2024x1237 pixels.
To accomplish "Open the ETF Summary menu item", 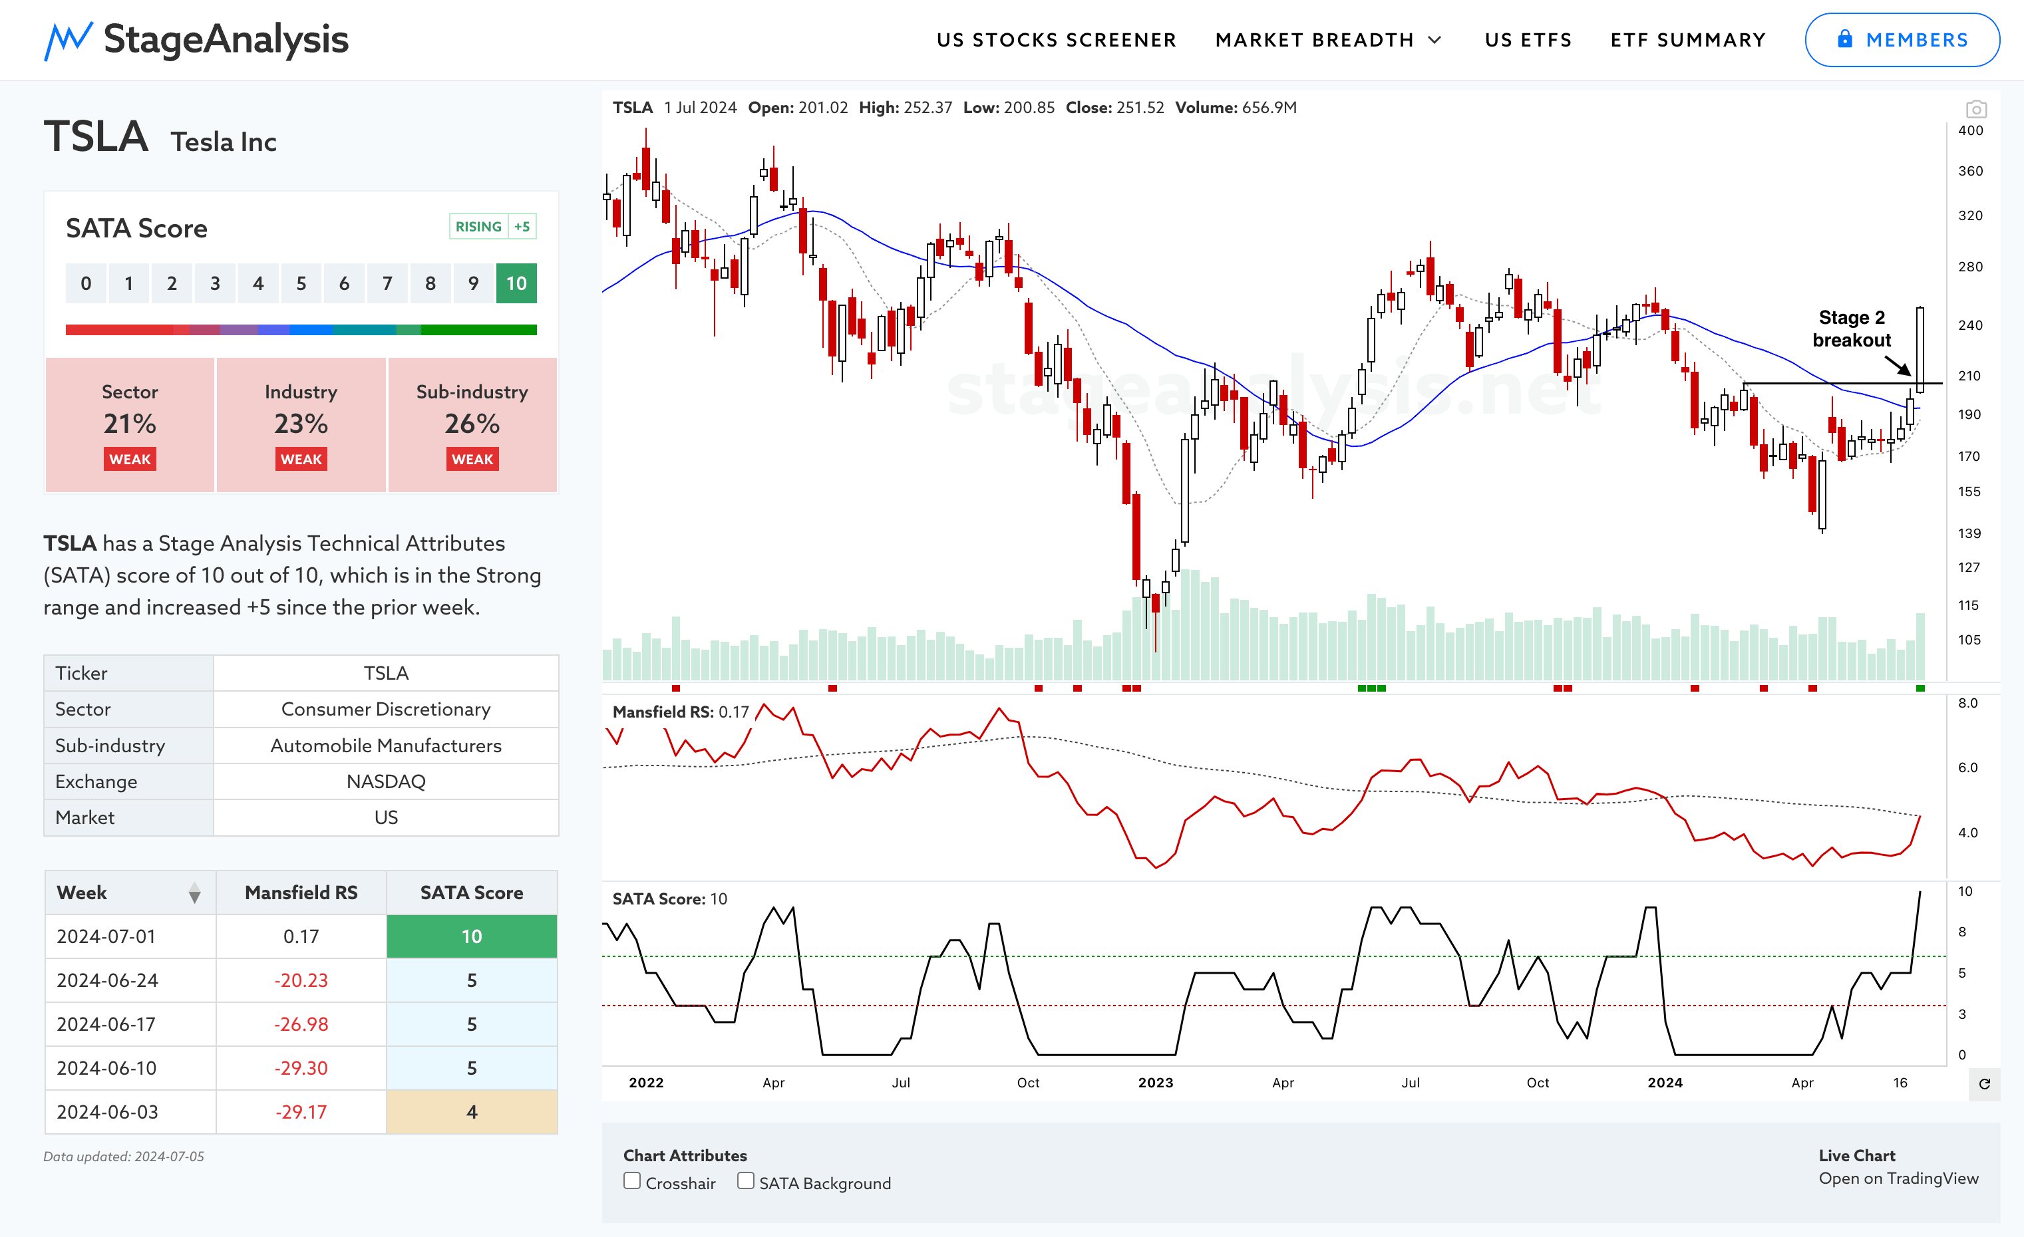I will tap(1688, 39).
